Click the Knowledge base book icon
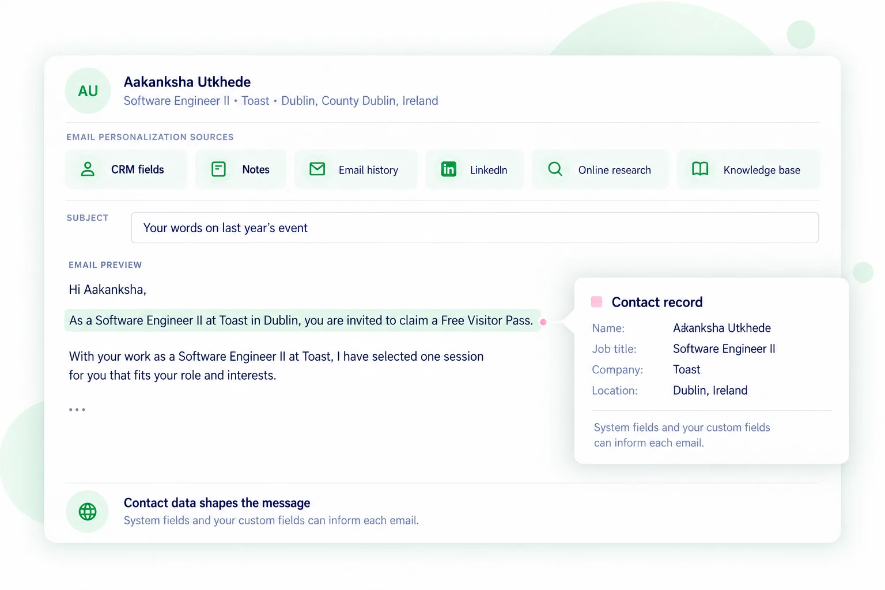885x590 pixels. pyautogui.click(x=700, y=169)
